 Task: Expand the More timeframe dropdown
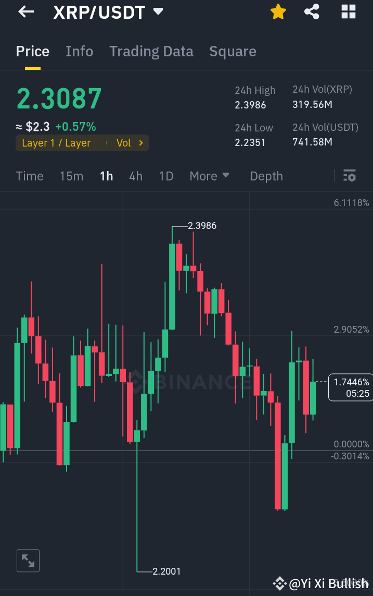point(209,176)
